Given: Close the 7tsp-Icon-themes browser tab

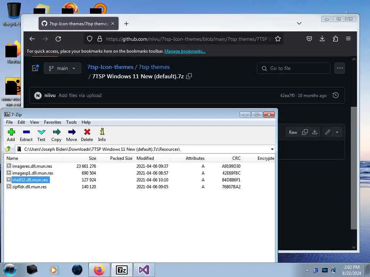Looking at the screenshot, I should (x=113, y=23).
